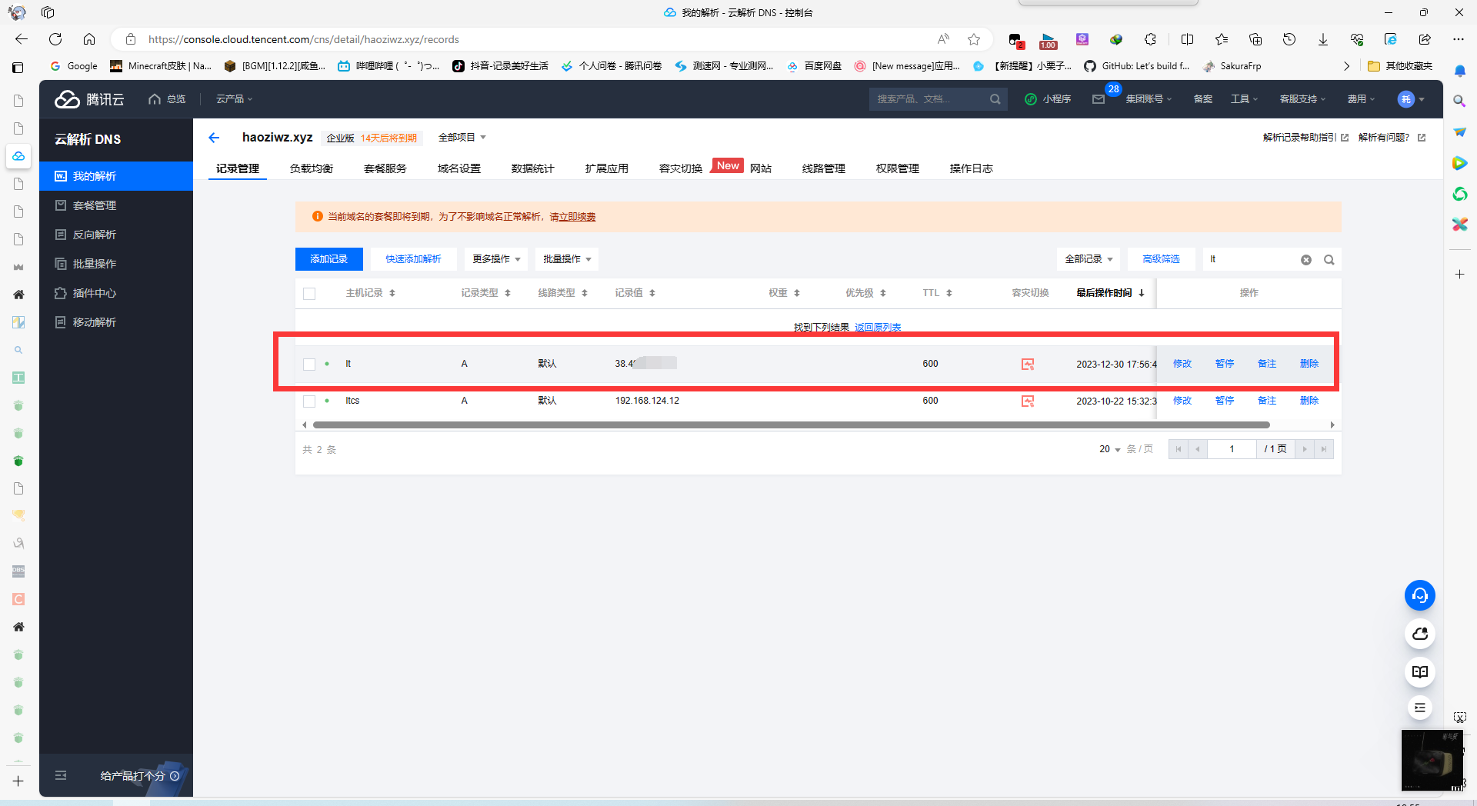Collapse the DNS sidebar with the bottom menu icon
The width and height of the screenshot is (1477, 806).
pos(61,775)
